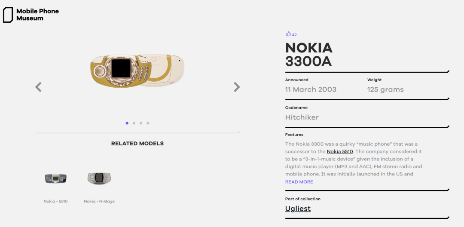Click the Nokia 3300A front phone image
Image resolution: width=464 pixels, height=227 pixels.
(121, 71)
